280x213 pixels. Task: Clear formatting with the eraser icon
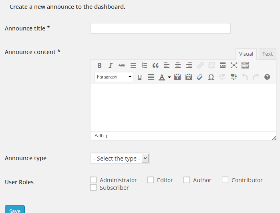pyautogui.click(x=200, y=77)
